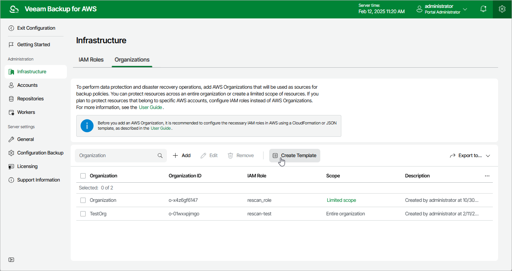Focus the Organization search field

click(117, 156)
